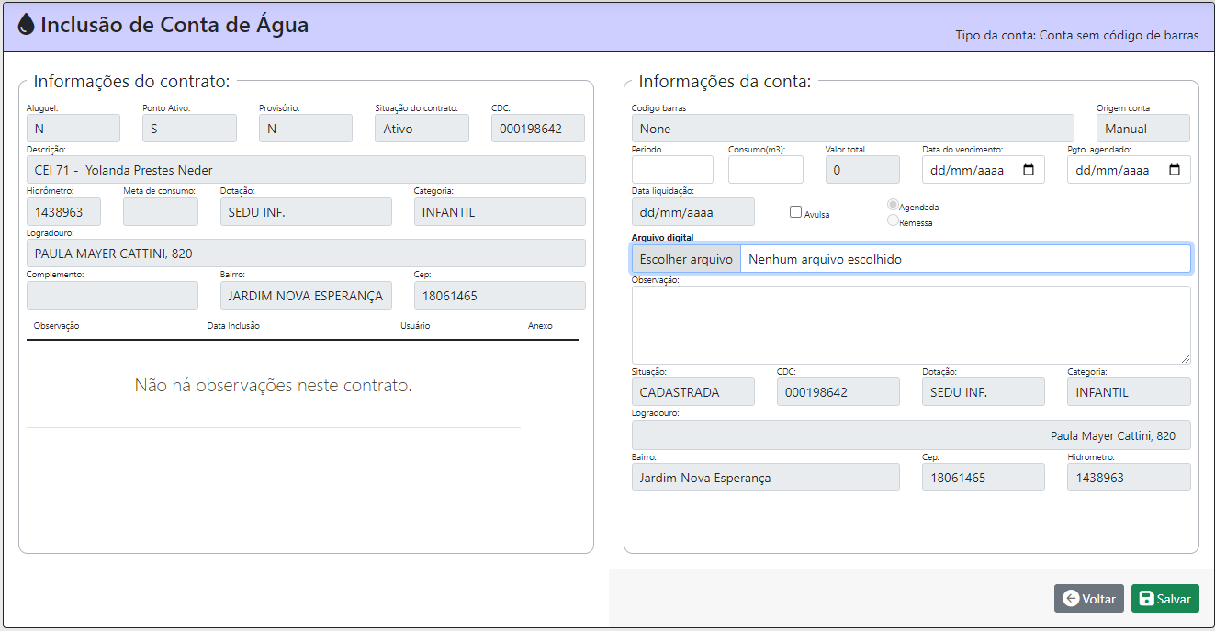Click the Dotação field in Informações da conta
1215x631 pixels.
coord(984,392)
